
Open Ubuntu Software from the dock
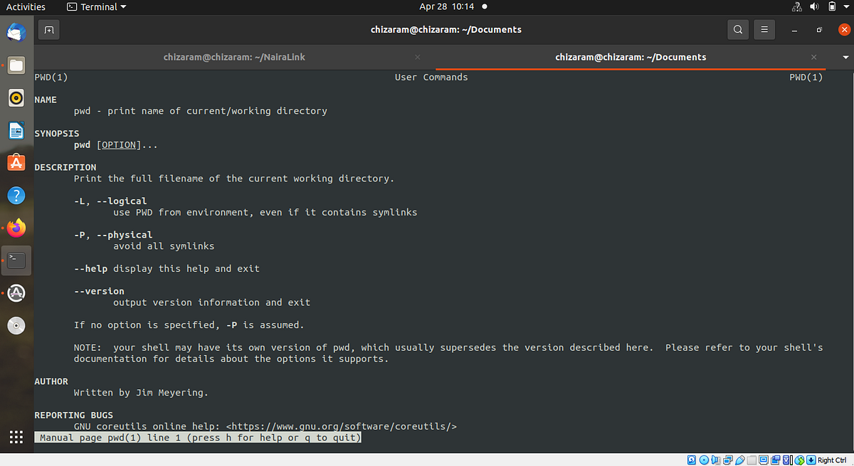coord(16,163)
